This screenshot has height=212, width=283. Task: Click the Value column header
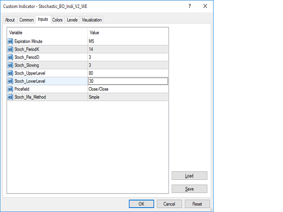[x=94, y=33]
